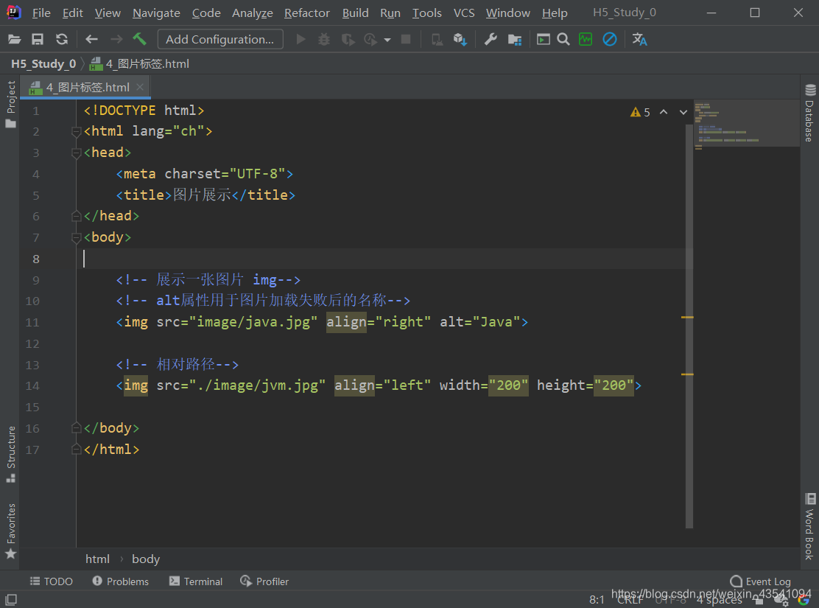
Task: Start debugging with the bug icon
Action: (x=324, y=39)
